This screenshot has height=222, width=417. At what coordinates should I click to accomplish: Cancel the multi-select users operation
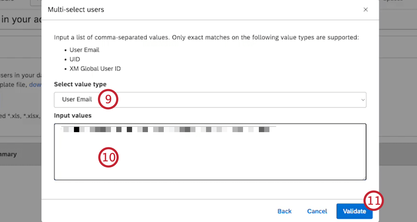pyautogui.click(x=317, y=211)
